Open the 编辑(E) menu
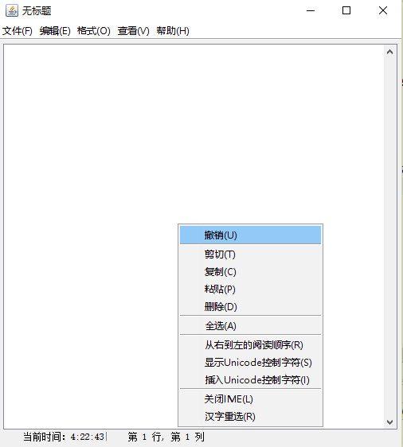 (55, 31)
